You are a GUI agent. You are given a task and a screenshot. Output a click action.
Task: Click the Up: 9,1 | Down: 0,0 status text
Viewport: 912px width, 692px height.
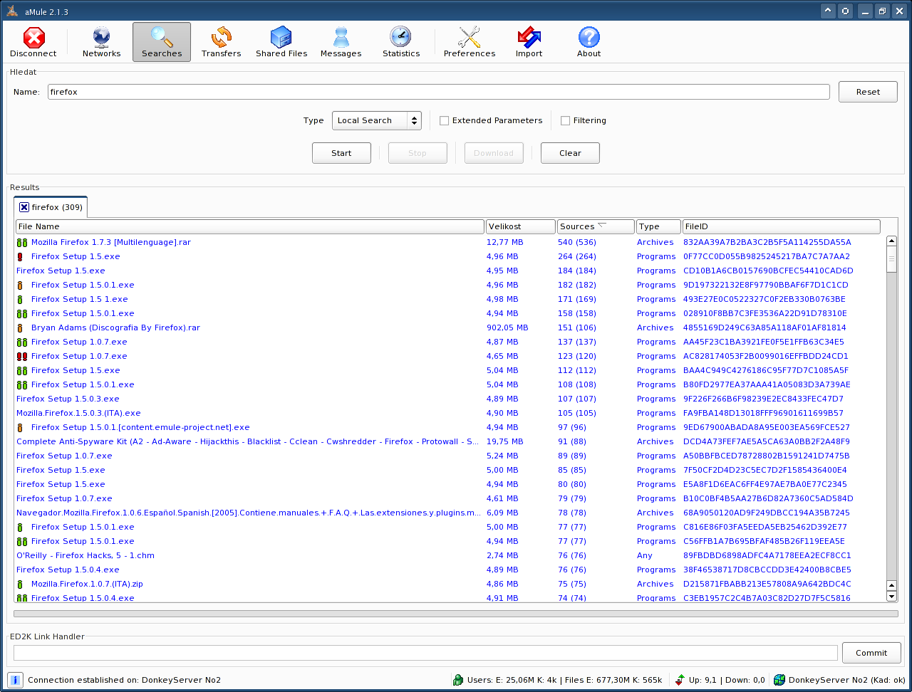pyautogui.click(x=727, y=680)
